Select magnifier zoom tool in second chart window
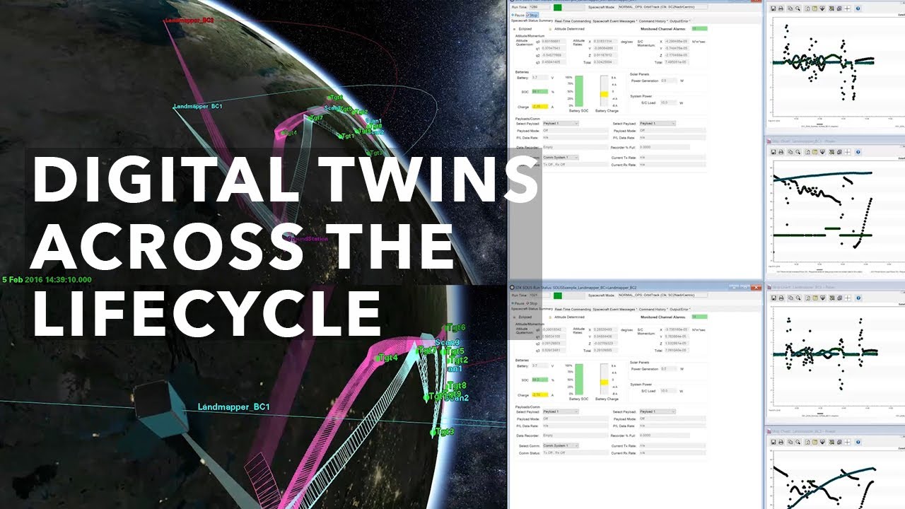 [x=798, y=152]
